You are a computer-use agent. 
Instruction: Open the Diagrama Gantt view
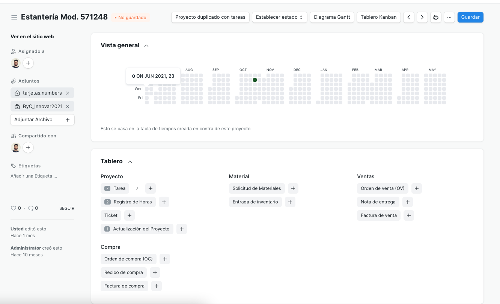tap(332, 17)
